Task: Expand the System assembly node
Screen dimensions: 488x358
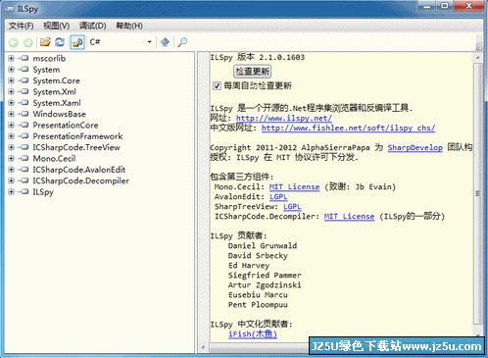Action: click(11, 70)
